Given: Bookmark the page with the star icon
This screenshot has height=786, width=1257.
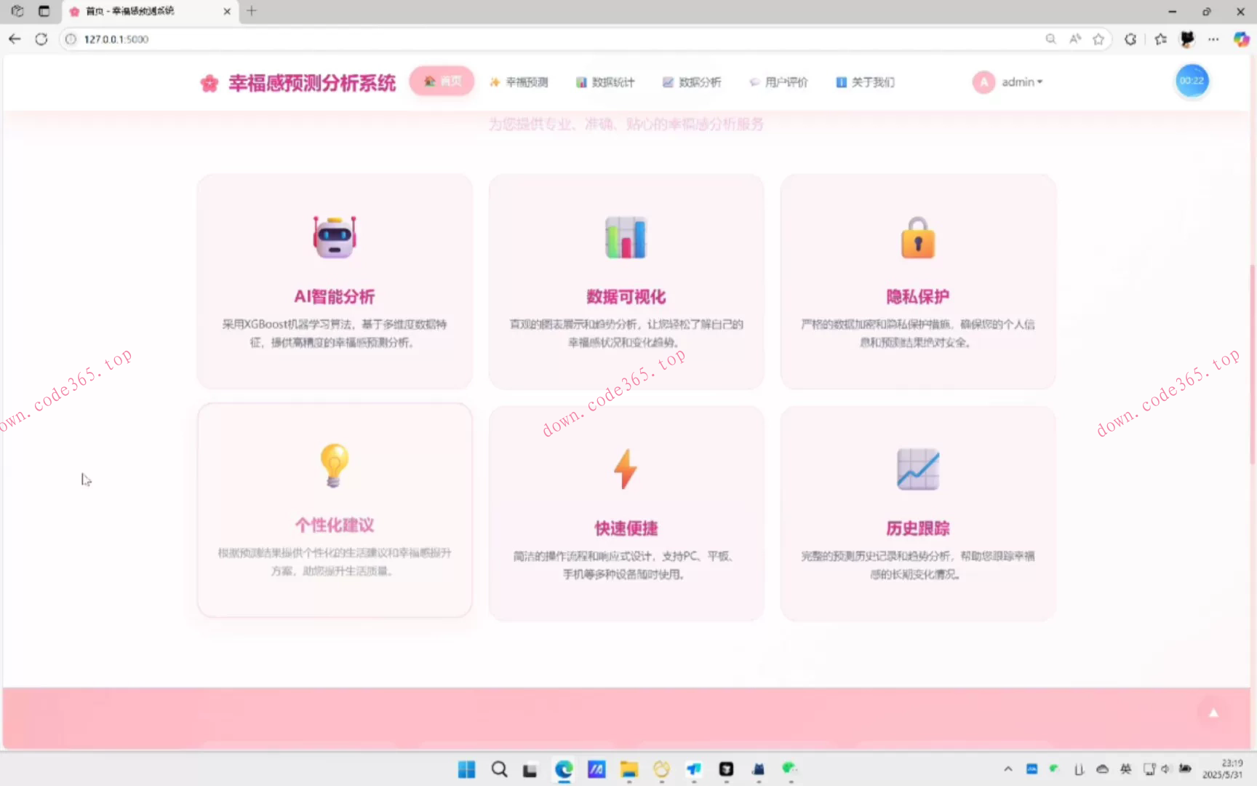Looking at the screenshot, I should [1099, 39].
